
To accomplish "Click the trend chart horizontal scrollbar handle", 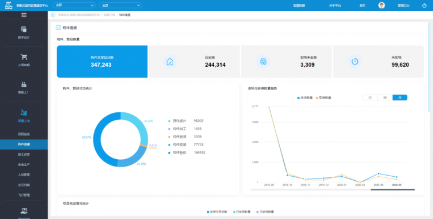I will (393, 190).
